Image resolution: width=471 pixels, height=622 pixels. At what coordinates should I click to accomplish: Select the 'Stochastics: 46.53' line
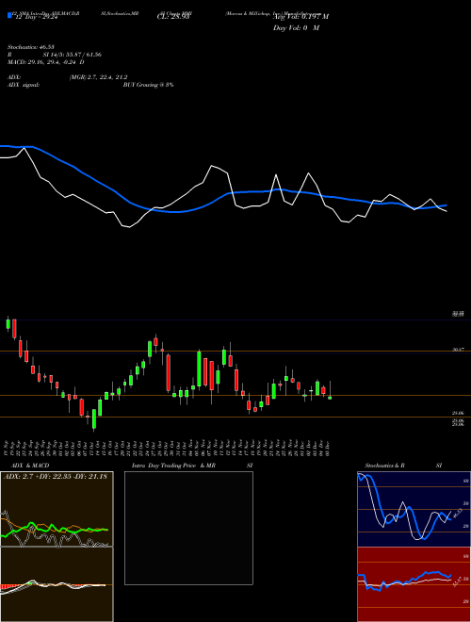(x=31, y=47)
